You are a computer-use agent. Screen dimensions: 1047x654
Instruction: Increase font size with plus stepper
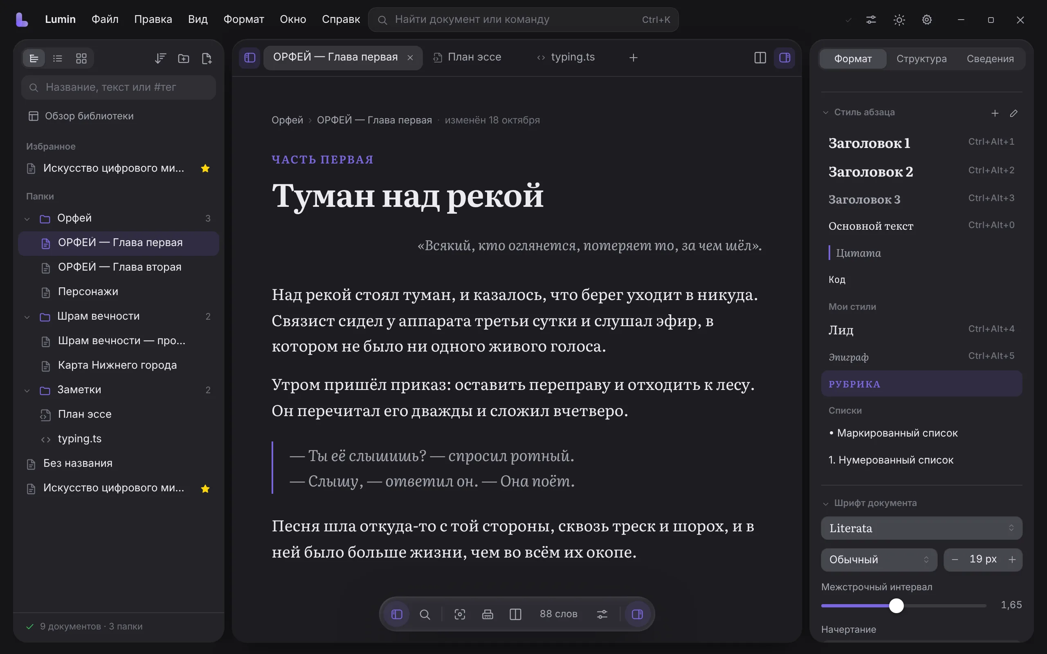[1012, 560]
